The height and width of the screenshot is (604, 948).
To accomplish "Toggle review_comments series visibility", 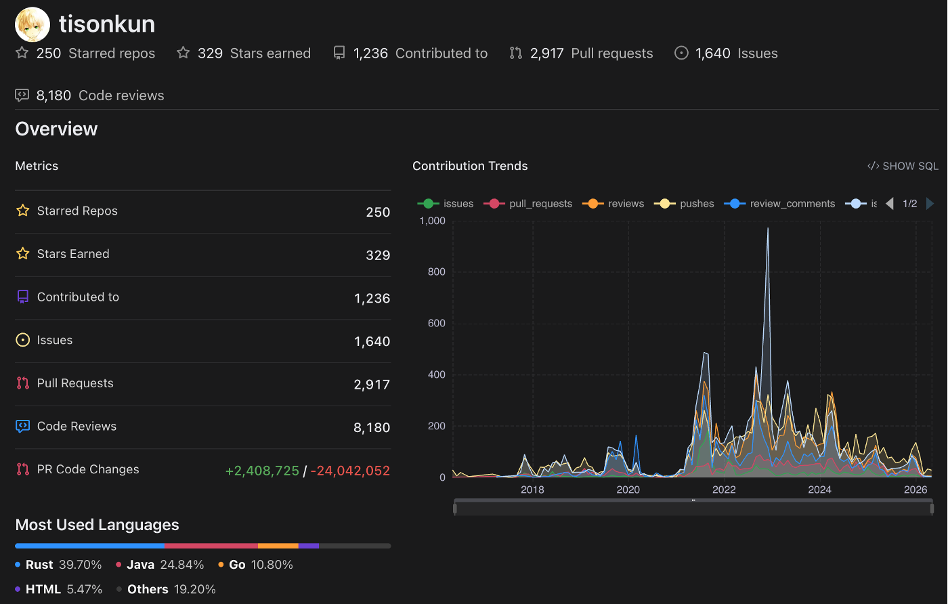I will (779, 204).
